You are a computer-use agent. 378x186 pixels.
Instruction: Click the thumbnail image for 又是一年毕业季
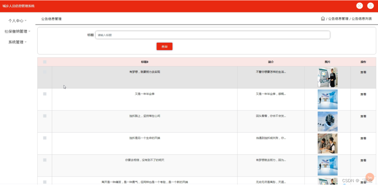[327, 100]
